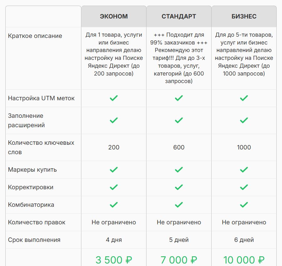Select the СТАНДАРТ tariff column header
282x266 pixels.
click(x=179, y=16)
